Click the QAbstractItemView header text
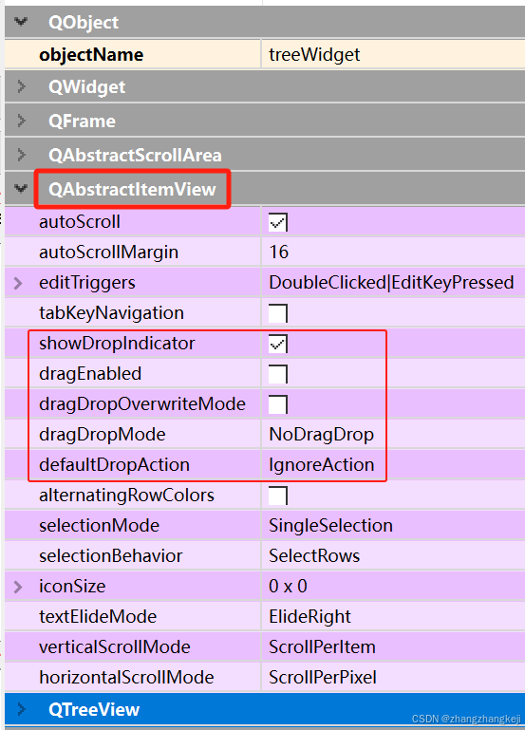Image resolution: width=525 pixels, height=730 pixels. click(x=132, y=189)
